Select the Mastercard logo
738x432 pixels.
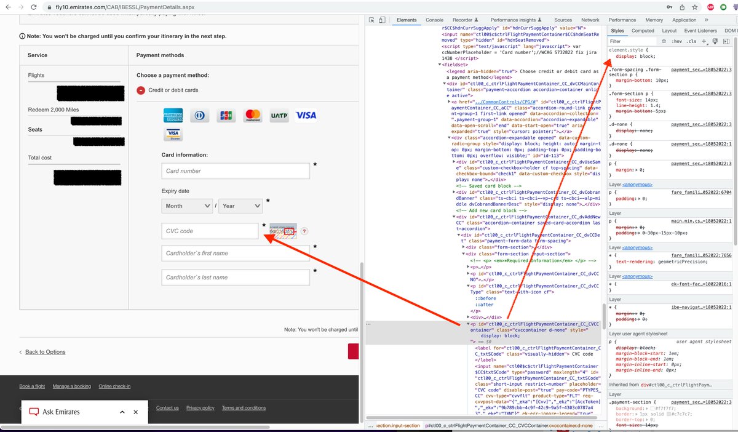(253, 115)
